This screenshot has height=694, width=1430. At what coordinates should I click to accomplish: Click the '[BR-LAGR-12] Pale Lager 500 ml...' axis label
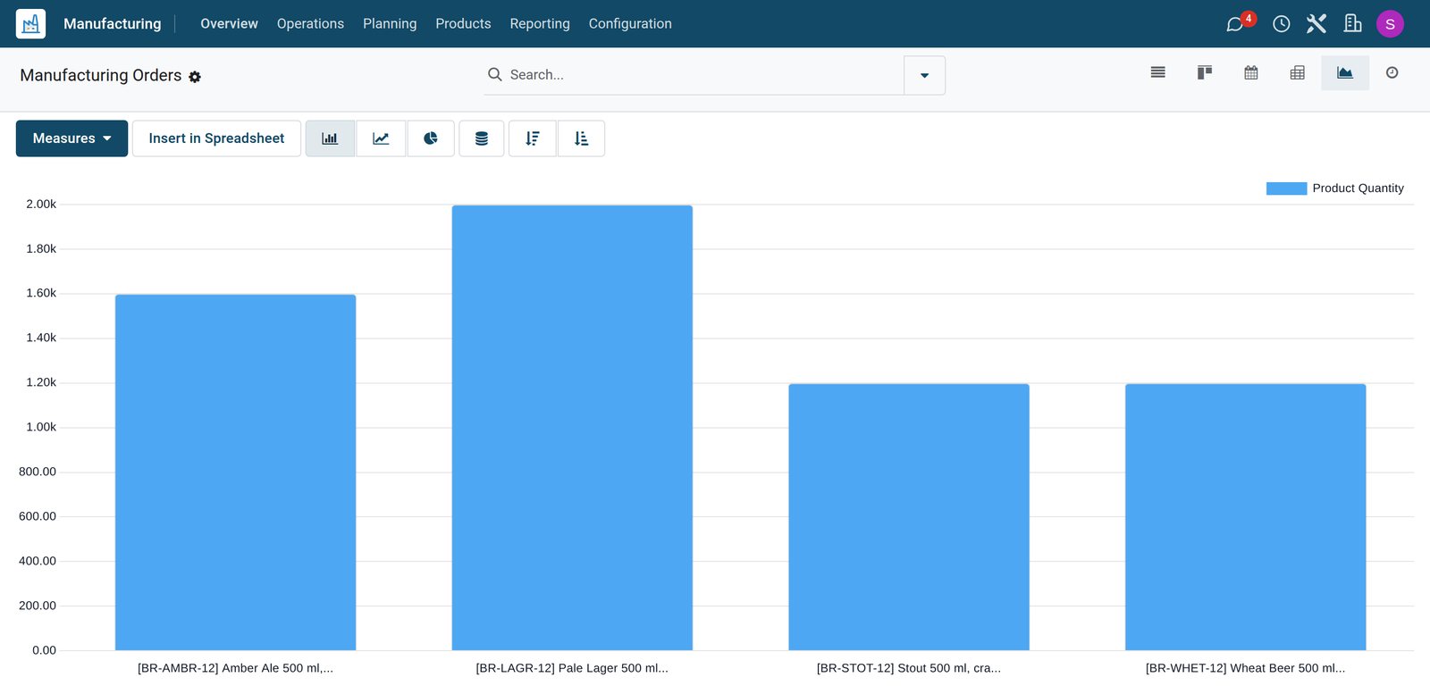pos(572,668)
